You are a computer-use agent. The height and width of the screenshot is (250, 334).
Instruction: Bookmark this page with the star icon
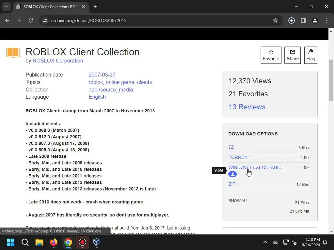pyautogui.click(x=275, y=21)
